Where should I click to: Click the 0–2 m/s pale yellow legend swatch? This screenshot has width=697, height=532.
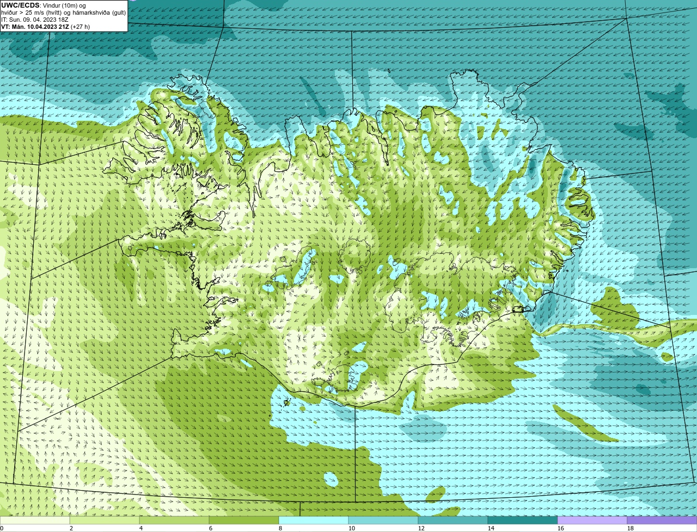pyautogui.click(x=35, y=520)
